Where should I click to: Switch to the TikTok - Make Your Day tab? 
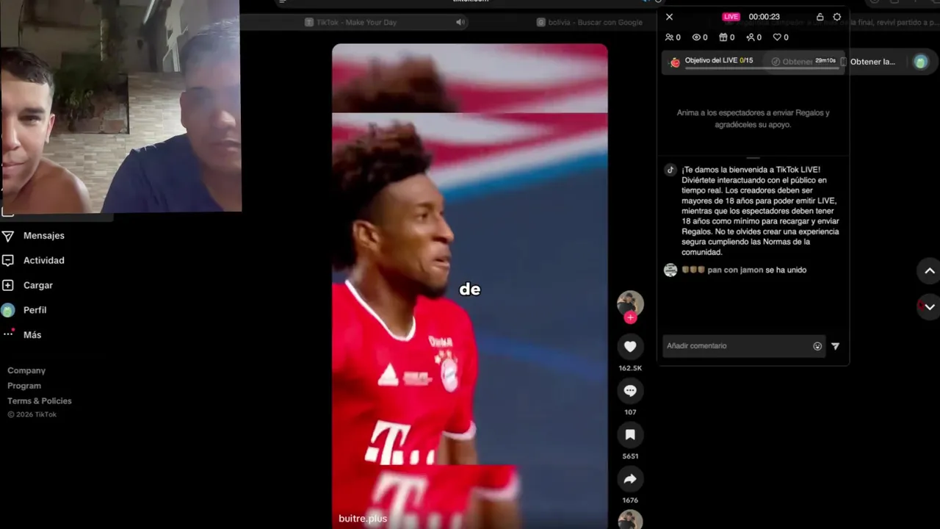(x=356, y=23)
